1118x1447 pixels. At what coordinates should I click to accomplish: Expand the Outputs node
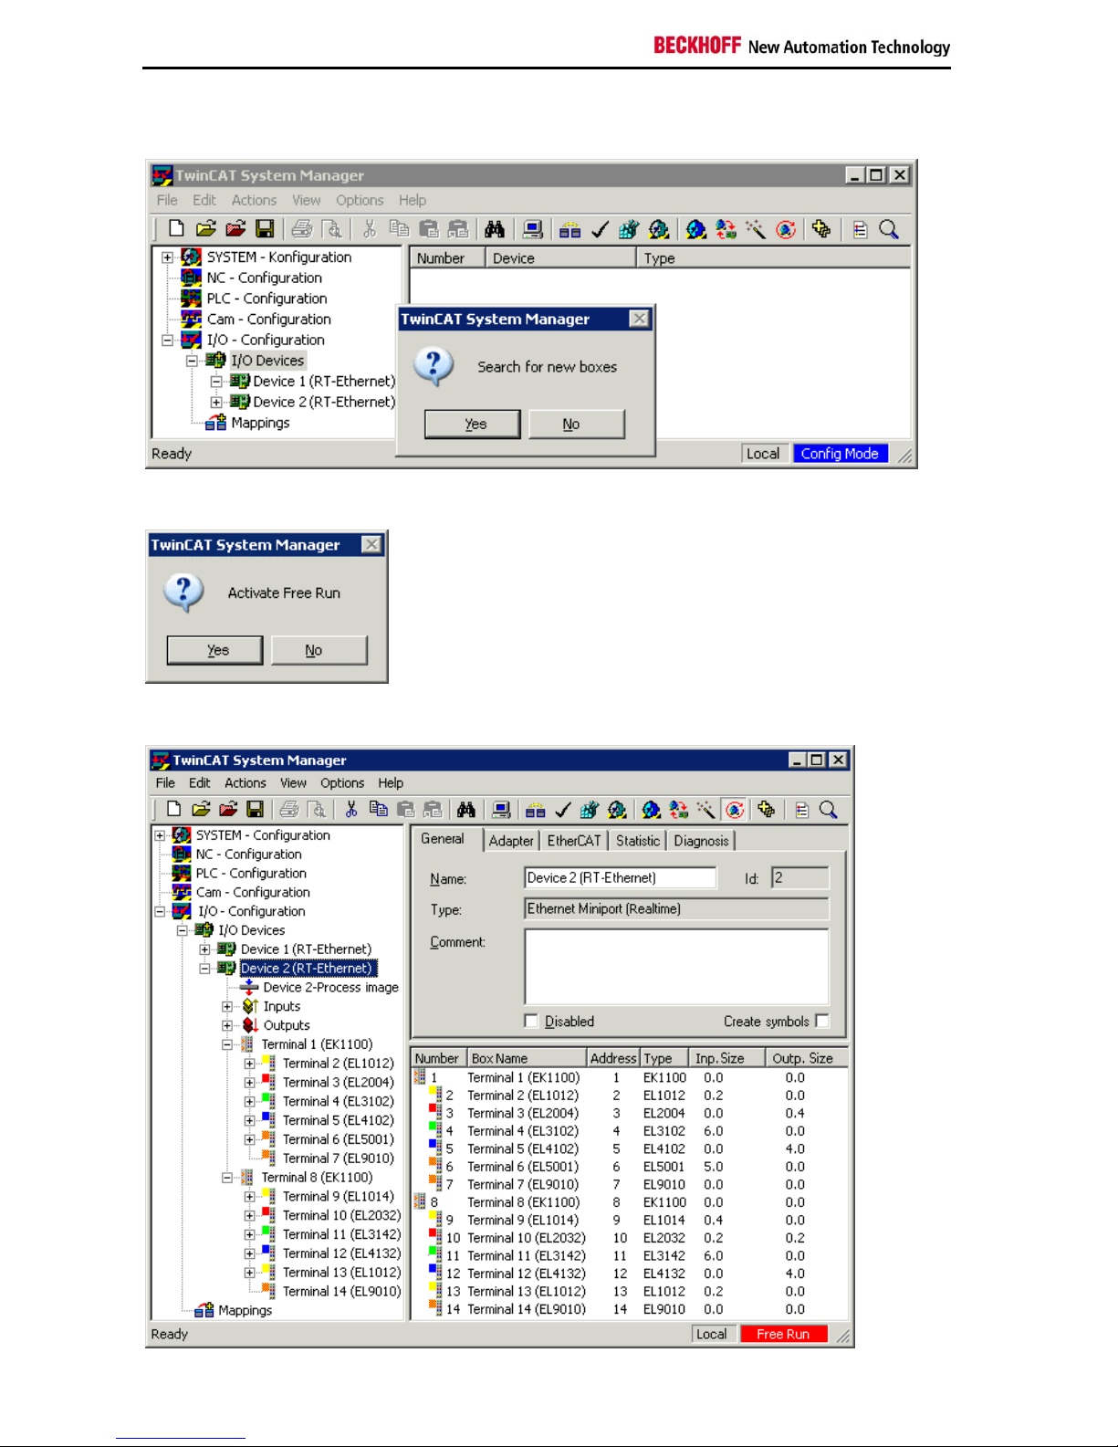pyautogui.click(x=227, y=1025)
